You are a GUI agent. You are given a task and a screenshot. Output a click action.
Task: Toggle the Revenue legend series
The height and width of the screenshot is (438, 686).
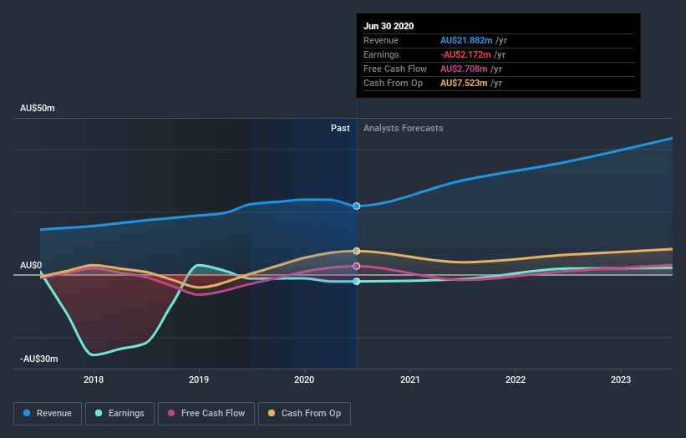click(x=48, y=414)
